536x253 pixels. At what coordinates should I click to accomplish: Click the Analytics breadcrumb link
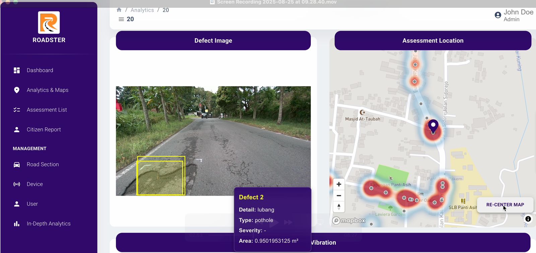142,10
